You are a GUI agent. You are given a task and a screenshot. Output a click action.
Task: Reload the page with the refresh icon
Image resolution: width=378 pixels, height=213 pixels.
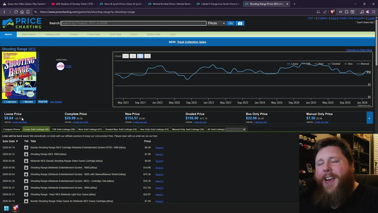click(x=16, y=12)
